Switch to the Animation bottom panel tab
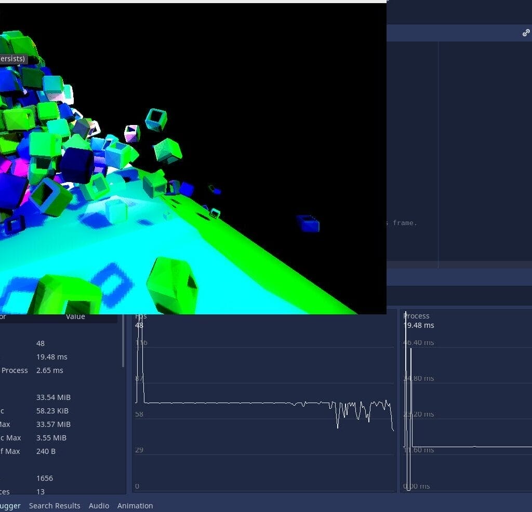The image size is (532, 512). [135, 506]
